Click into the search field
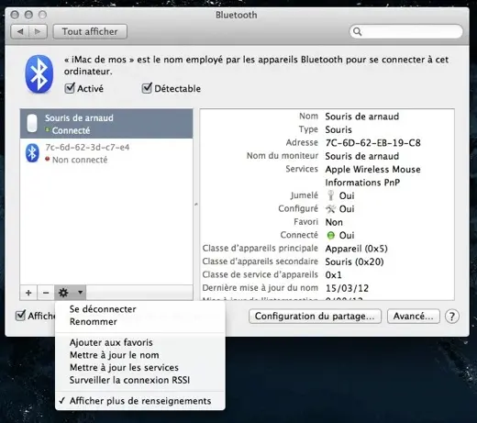Image resolution: width=477 pixels, height=423 pixels. tap(406, 31)
